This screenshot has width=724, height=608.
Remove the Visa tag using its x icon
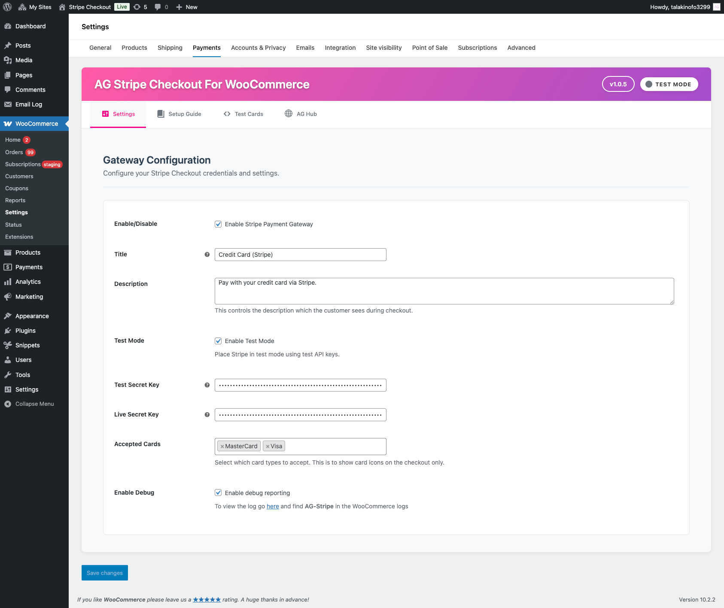tap(268, 447)
